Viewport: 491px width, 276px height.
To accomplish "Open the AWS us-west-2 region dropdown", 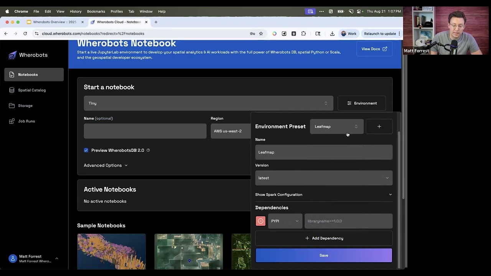I will [231, 131].
